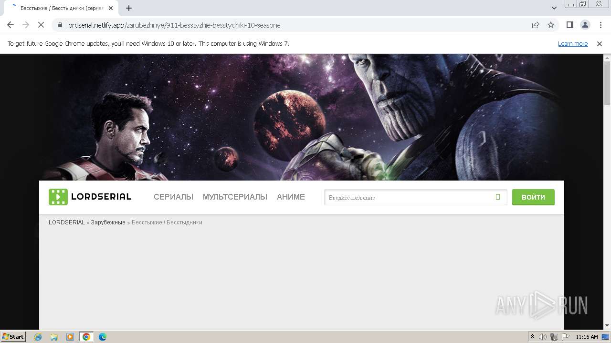Open Microsoft Edge from the taskbar
The height and width of the screenshot is (343, 611).
[103, 337]
